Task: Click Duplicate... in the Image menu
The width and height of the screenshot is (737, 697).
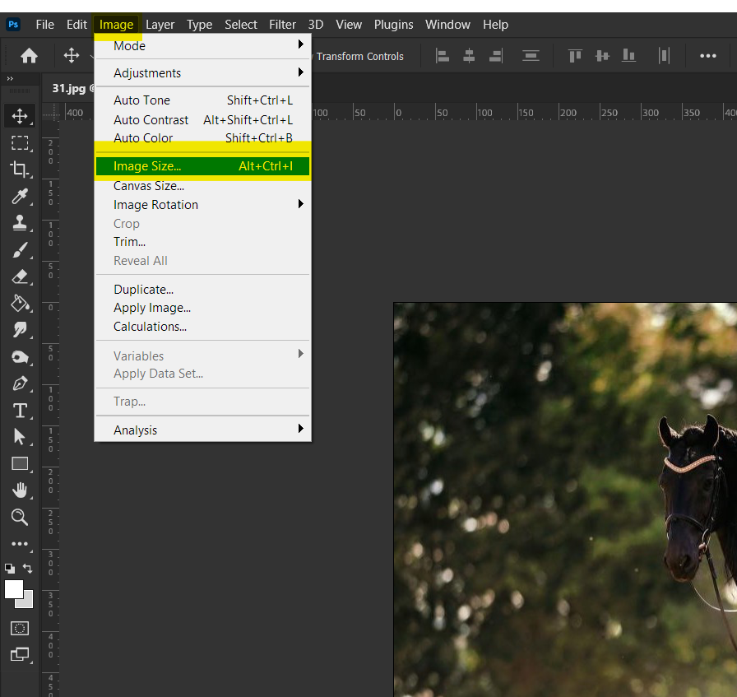Action: [x=144, y=290]
